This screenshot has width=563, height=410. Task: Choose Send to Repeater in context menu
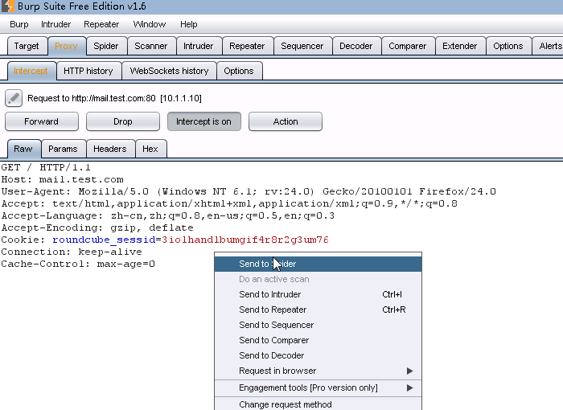tap(318, 310)
